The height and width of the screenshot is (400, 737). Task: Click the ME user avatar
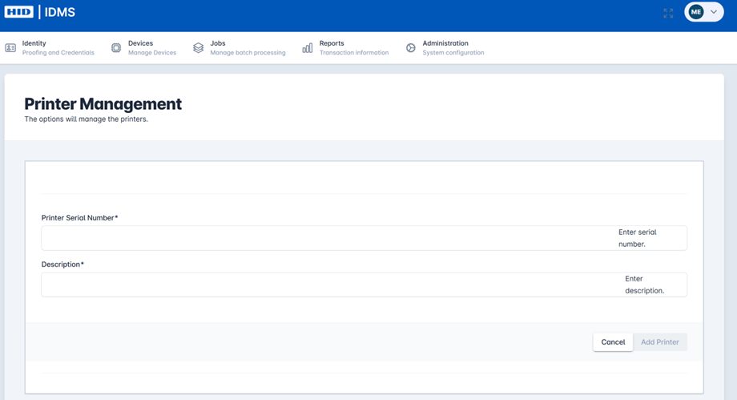[x=696, y=12]
